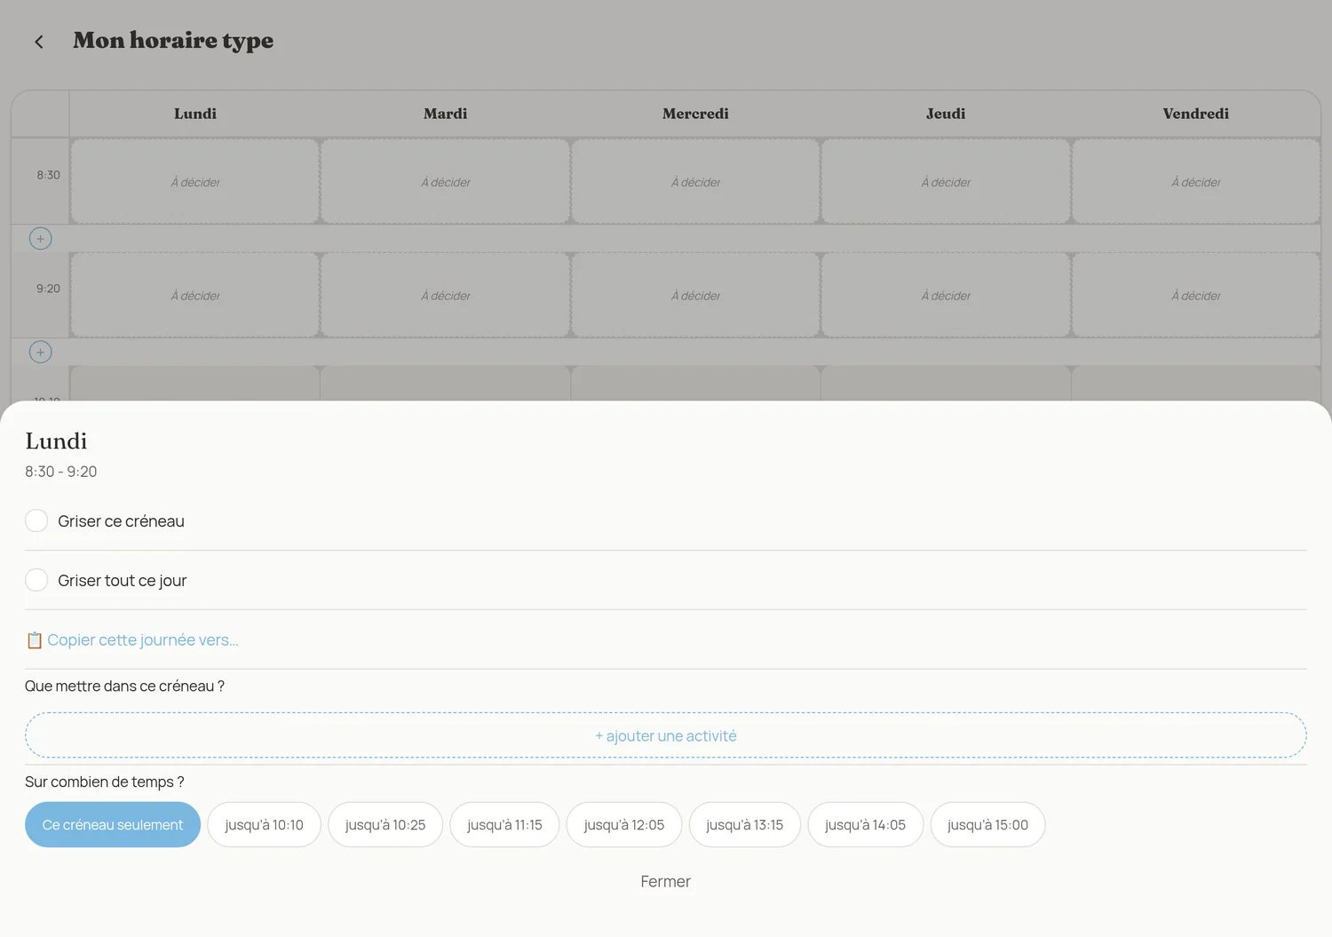This screenshot has width=1332, height=937.
Task: Select Jeudi 9:20 À décider slot
Action: [x=946, y=295]
